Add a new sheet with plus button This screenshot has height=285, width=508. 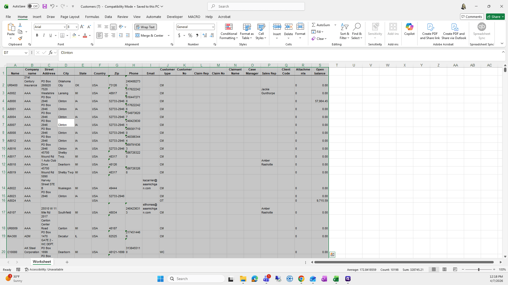pyautogui.click(x=67, y=262)
